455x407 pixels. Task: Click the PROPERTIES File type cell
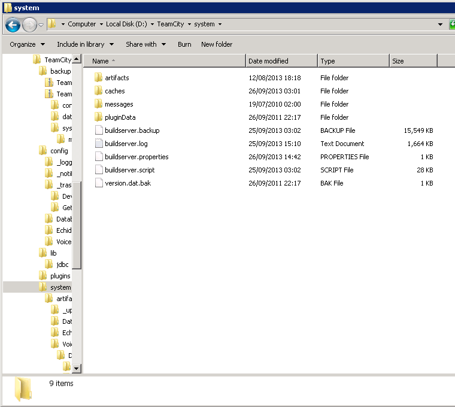(344, 157)
